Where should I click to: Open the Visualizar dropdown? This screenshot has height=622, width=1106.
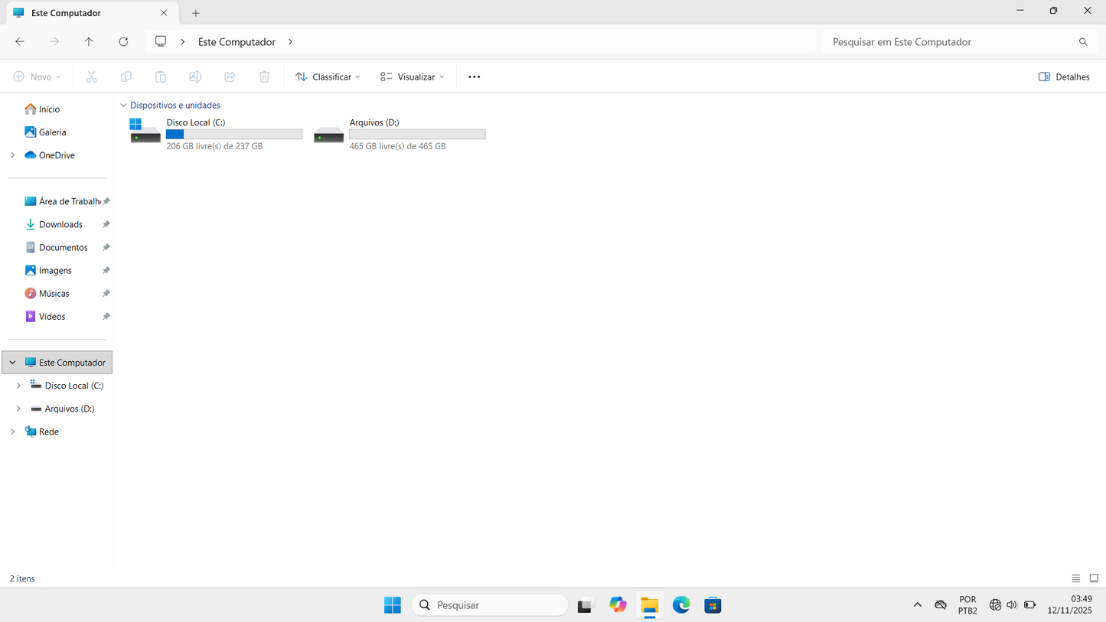412,77
